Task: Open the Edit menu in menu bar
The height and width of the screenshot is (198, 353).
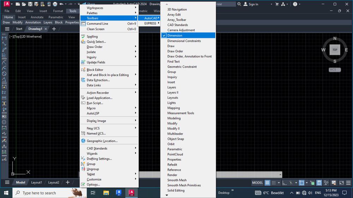Action: (x=18, y=11)
